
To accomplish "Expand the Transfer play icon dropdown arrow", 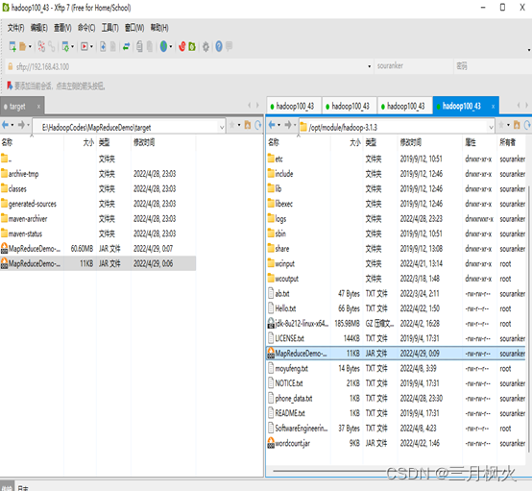I will [91, 47].
